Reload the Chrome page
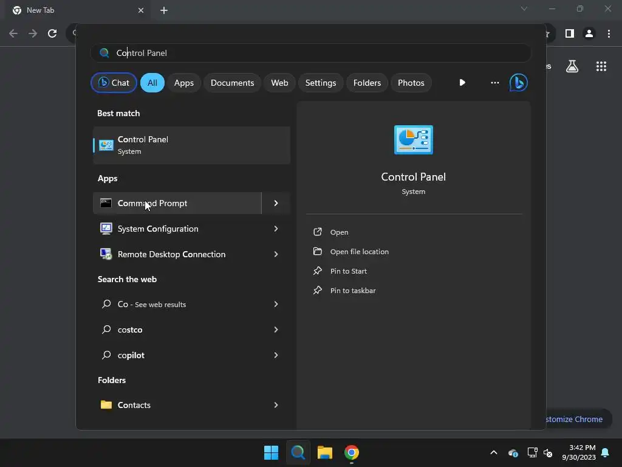622x467 pixels. tap(52, 33)
